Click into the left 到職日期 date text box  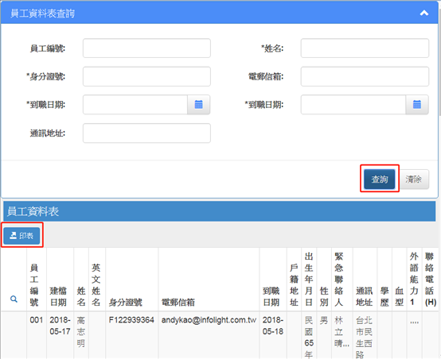135,105
